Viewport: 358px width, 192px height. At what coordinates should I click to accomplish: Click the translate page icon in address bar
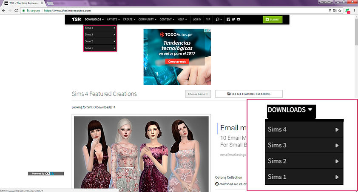tap(335, 11)
